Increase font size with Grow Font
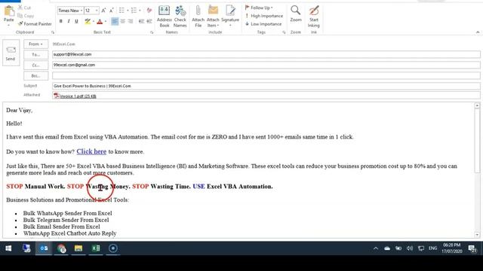Viewport: 483px width, 271px height. pos(103,11)
